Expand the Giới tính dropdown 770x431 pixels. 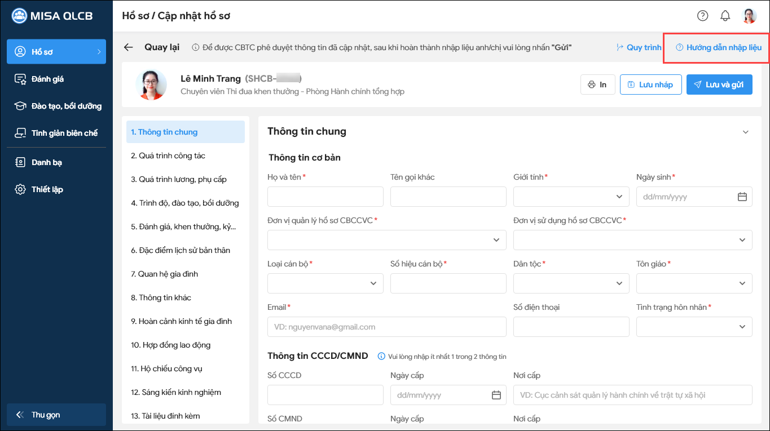pos(619,197)
